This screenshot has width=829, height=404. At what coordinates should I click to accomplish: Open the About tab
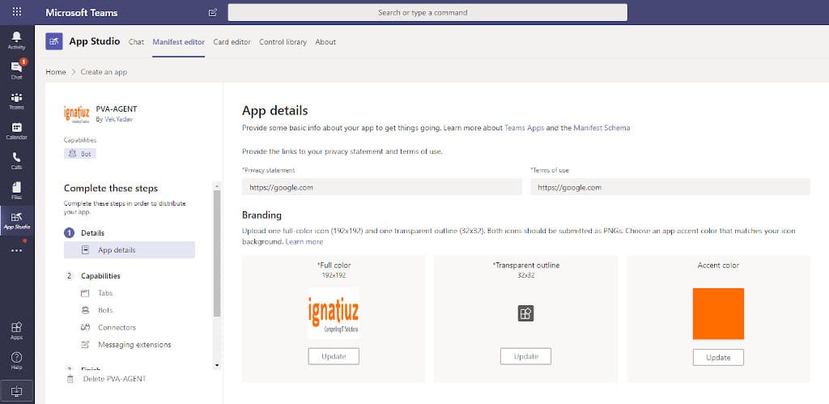325,42
